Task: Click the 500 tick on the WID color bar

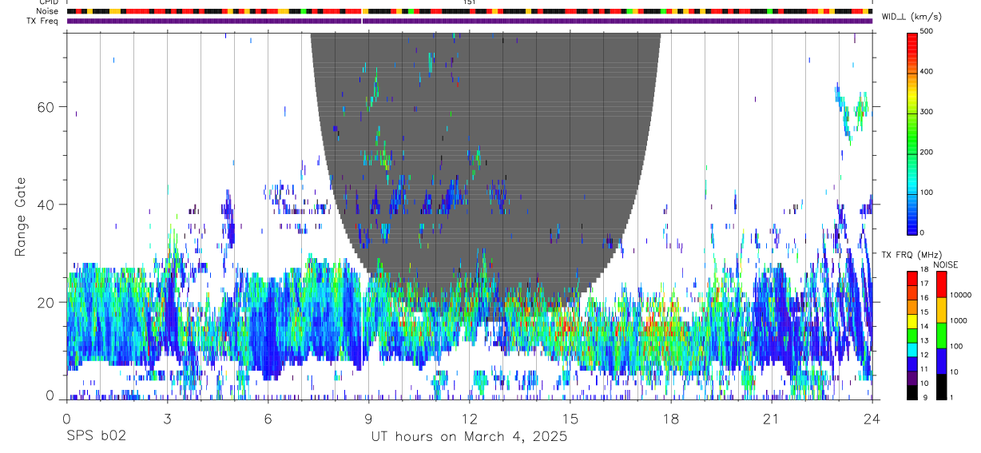Action: point(927,31)
